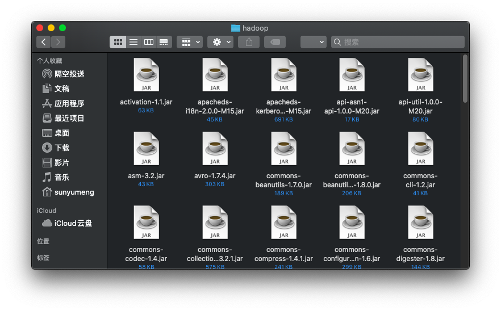This screenshot has width=501, height=311.
Task: Open the group-by arrangement dropdown
Action: coord(190,42)
